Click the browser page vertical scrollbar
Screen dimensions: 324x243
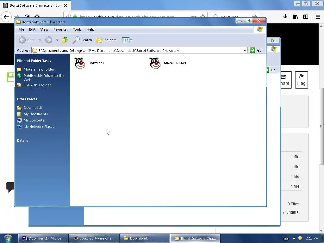coord(321,126)
